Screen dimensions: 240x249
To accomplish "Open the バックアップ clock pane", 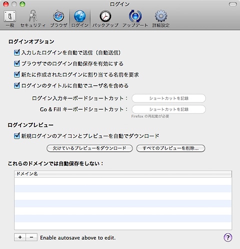I will point(105,18).
